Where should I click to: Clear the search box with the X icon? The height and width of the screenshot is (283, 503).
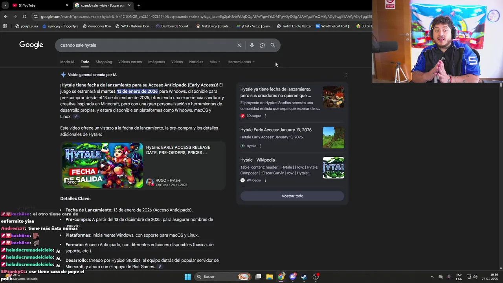(x=239, y=45)
